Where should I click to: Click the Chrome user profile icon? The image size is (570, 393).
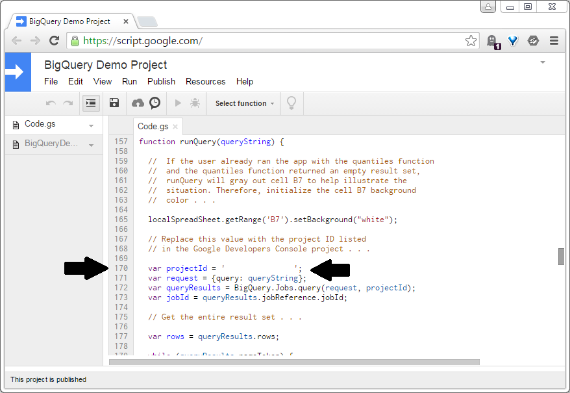[488, 6]
